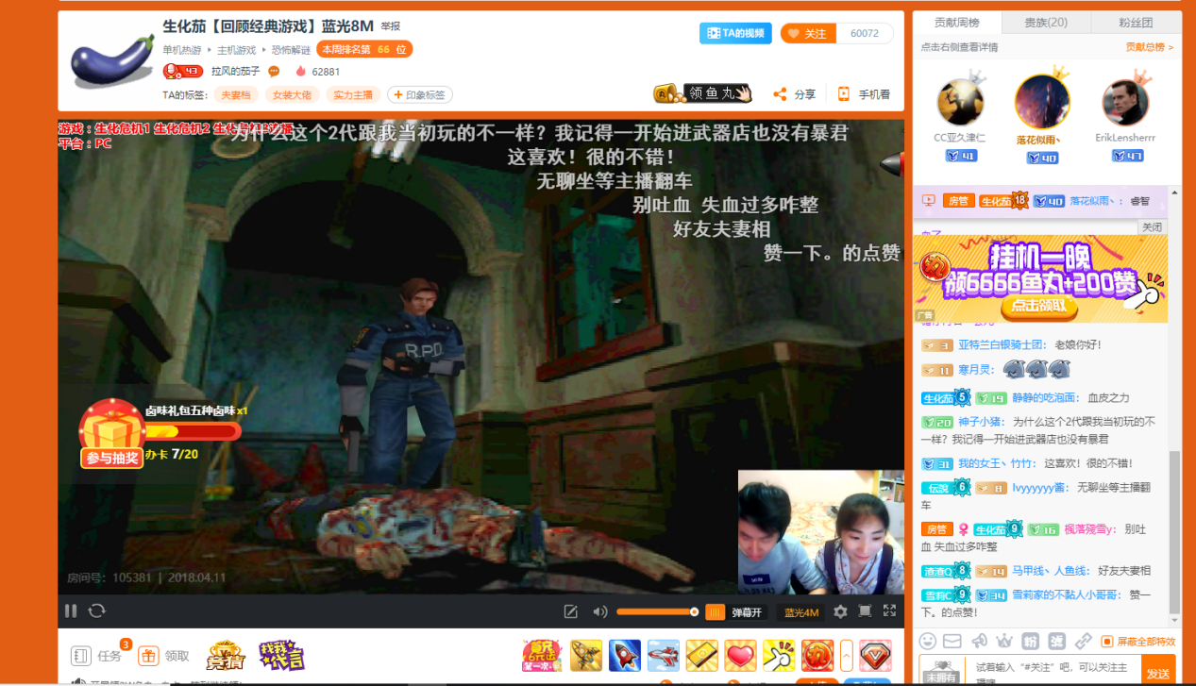Image resolution: width=1196 pixels, height=686 pixels.
Task: Pause the live stream video
Action: pos(71,611)
